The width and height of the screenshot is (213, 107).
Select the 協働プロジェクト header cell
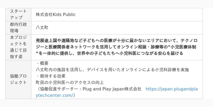point(18,79)
